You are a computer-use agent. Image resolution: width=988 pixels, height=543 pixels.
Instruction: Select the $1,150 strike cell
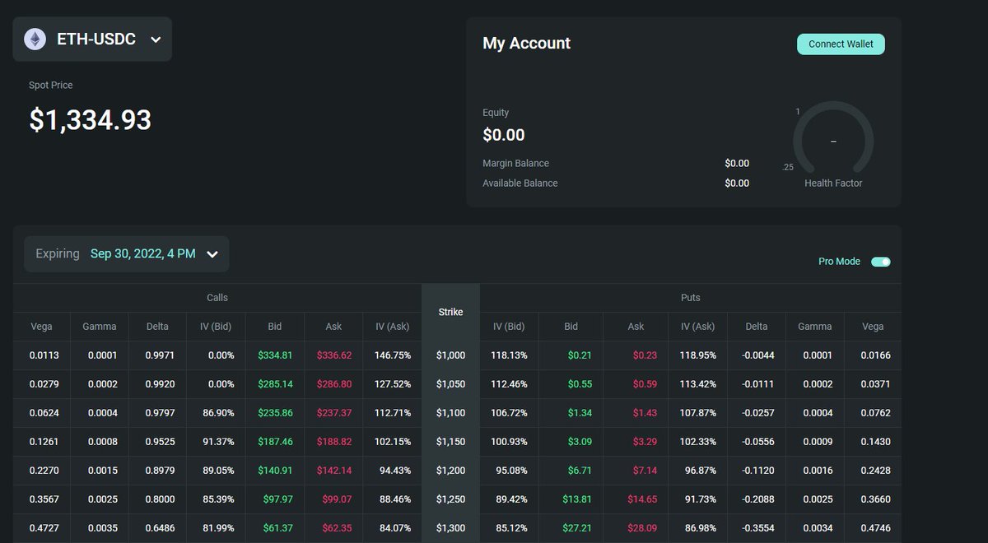[x=450, y=442]
